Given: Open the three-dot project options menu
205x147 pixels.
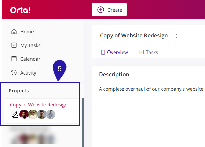Looking at the screenshot, I should (176, 36).
